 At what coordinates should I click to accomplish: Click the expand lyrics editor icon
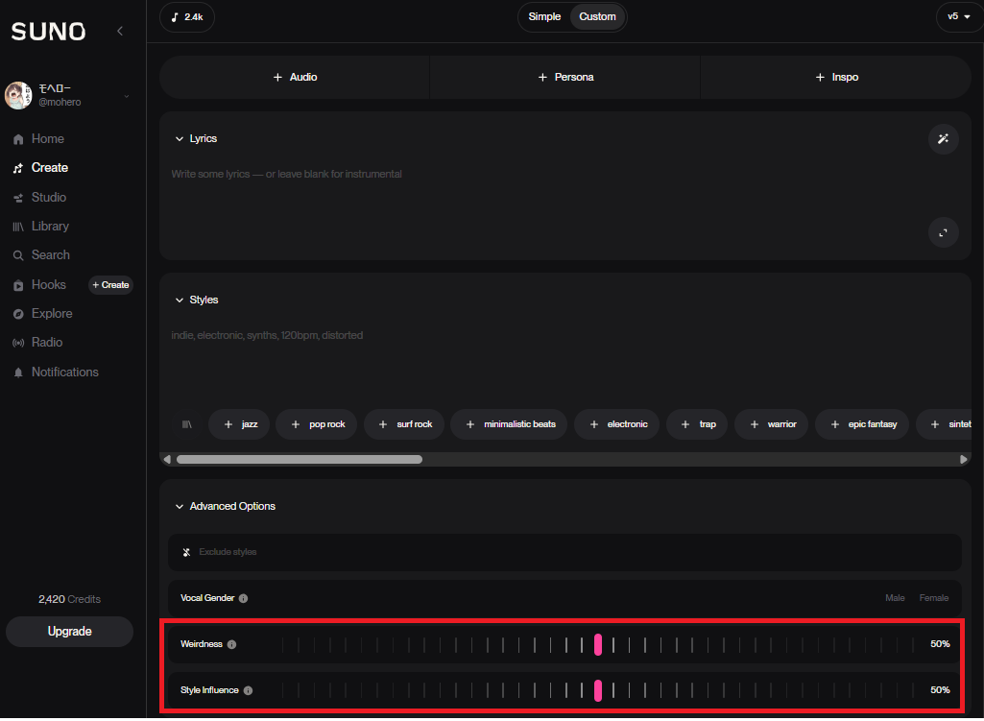click(943, 232)
